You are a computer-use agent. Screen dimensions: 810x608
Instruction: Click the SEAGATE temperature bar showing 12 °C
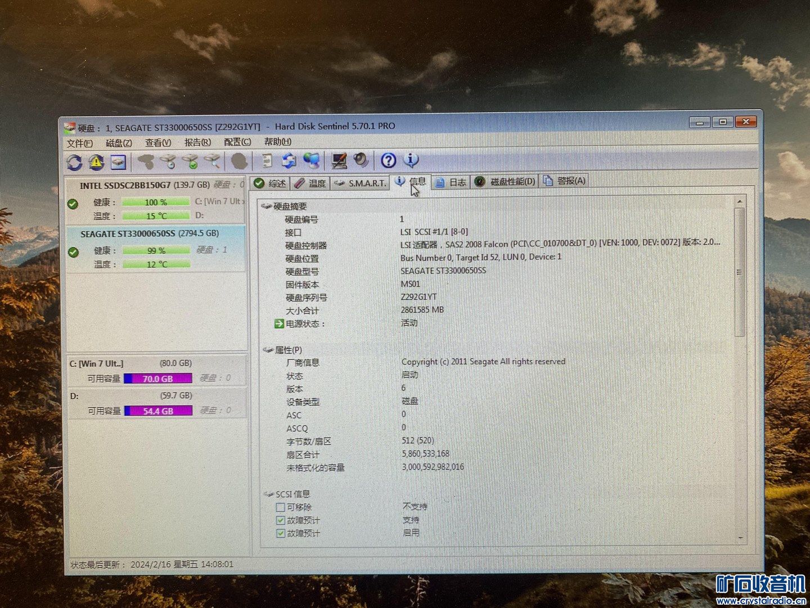tap(156, 264)
